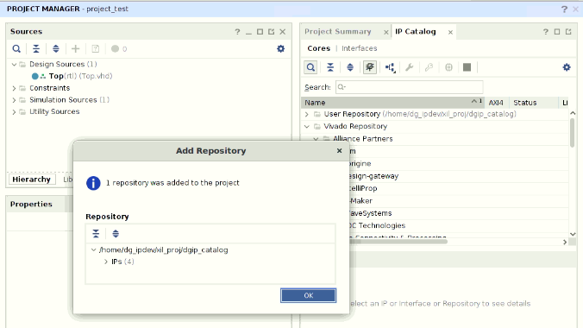The height and width of the screenshot is (328, 583).
Task: Float the Sources panel
Action: [x=271, y=32]
